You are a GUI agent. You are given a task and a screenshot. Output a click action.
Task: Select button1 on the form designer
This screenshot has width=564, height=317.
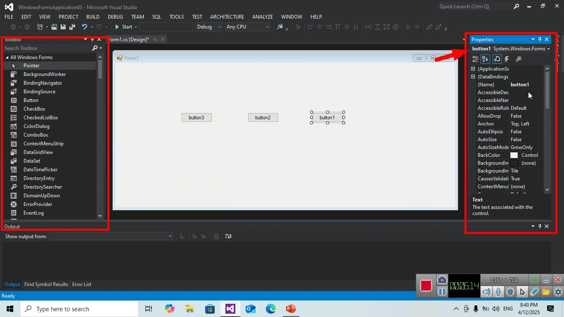coord(327,118)
